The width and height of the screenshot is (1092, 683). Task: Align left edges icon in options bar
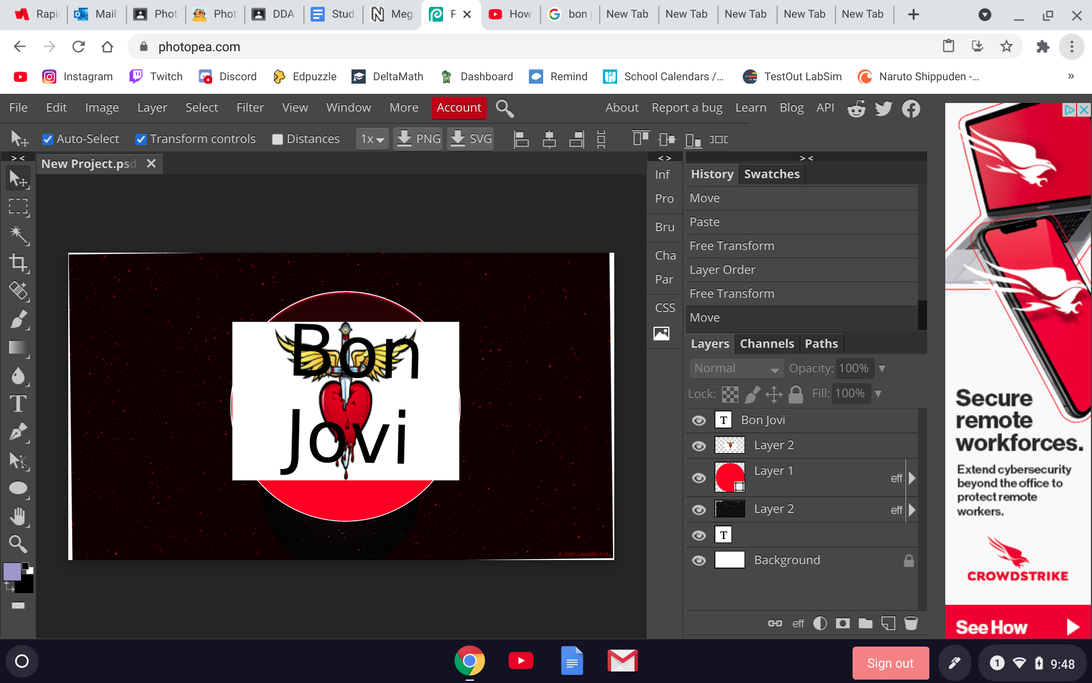(522, 139)
